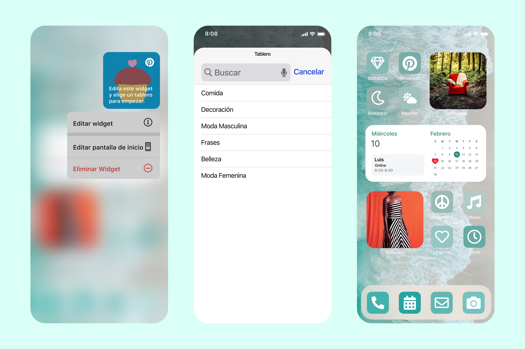Expand the Decoración Pinterest board

point(262,109)
